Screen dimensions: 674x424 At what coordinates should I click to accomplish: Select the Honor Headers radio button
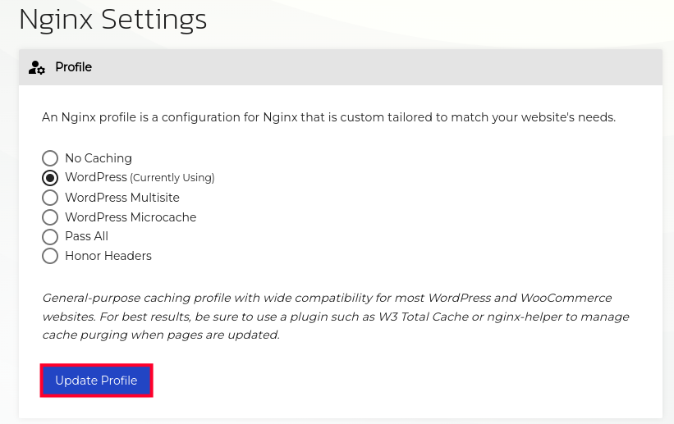pos(50,256)
